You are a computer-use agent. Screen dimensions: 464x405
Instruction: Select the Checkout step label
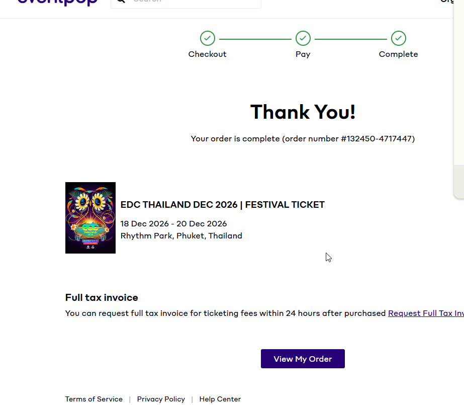[208, 54]
